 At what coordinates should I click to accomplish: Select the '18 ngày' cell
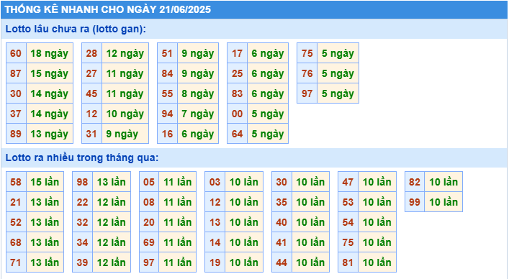50,53
